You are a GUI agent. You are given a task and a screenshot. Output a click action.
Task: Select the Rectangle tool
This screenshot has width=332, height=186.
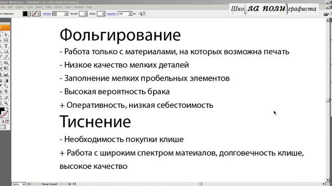point(6,52)
